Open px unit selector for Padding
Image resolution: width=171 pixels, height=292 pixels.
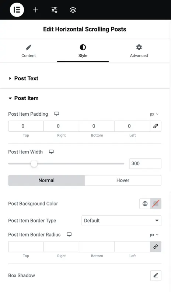click(154, 114)
